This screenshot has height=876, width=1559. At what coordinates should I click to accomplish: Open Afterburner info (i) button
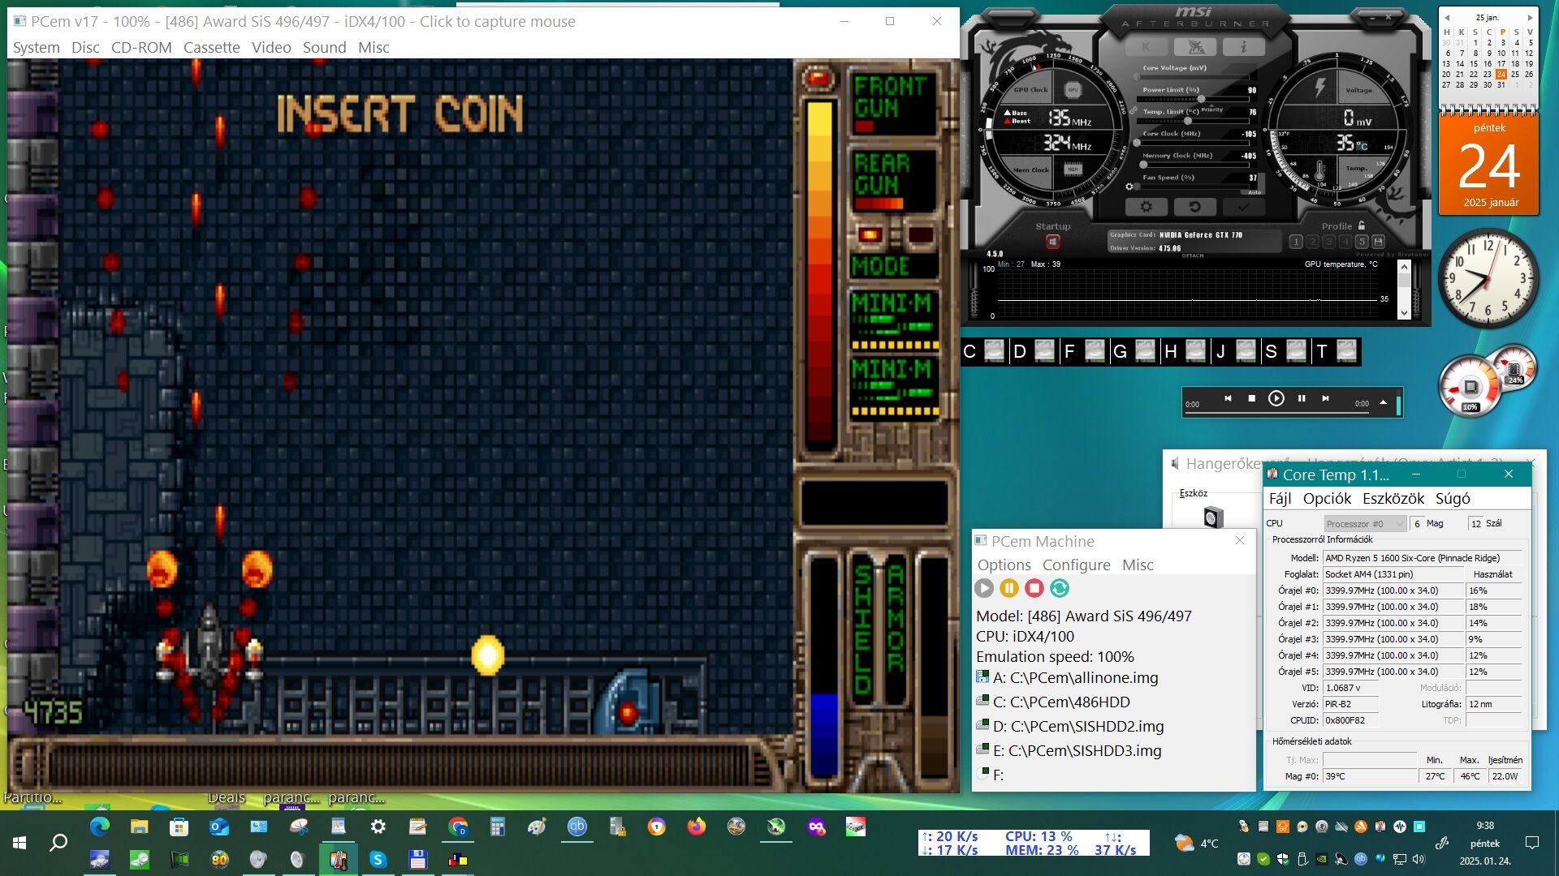click(x=1243, y=47)
